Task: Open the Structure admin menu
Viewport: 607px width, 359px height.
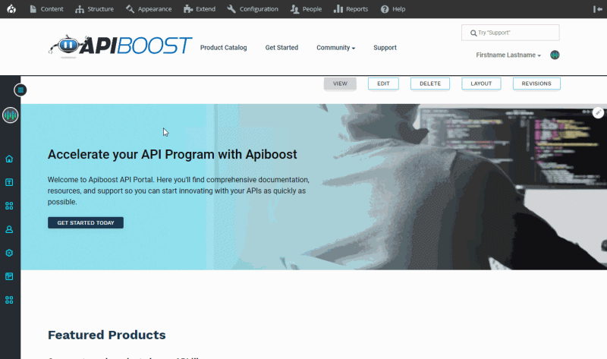Action: 94,9
